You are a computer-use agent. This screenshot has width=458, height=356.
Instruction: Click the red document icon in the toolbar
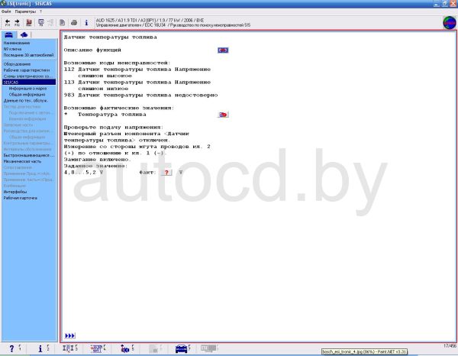29,23
